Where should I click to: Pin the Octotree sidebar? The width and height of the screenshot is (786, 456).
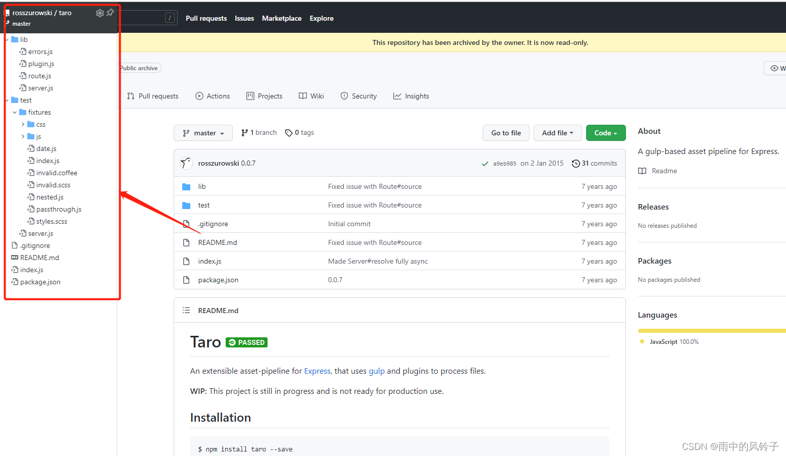pos(110,13)
